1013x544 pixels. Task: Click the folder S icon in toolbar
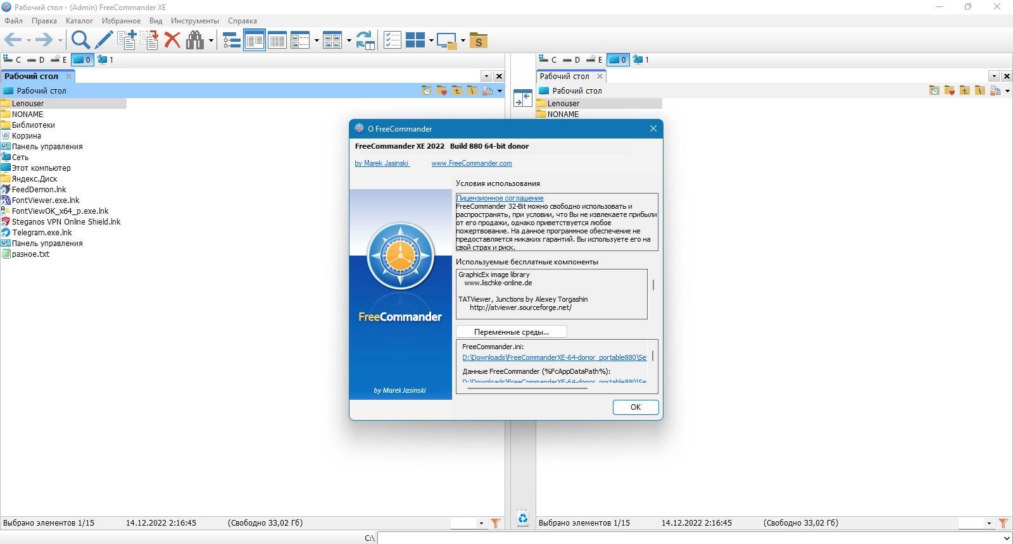(x=479, y=40)
